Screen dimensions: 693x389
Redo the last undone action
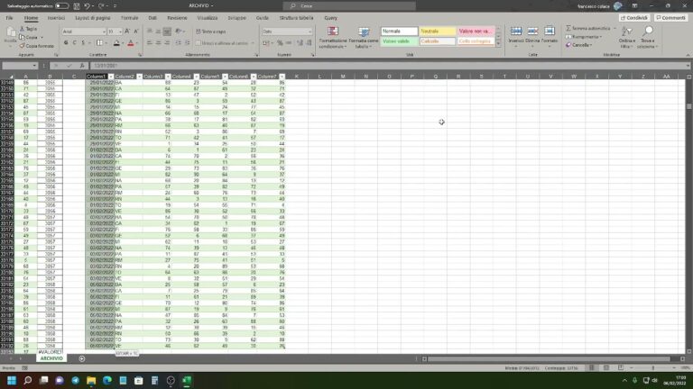[x=101, y=6]
